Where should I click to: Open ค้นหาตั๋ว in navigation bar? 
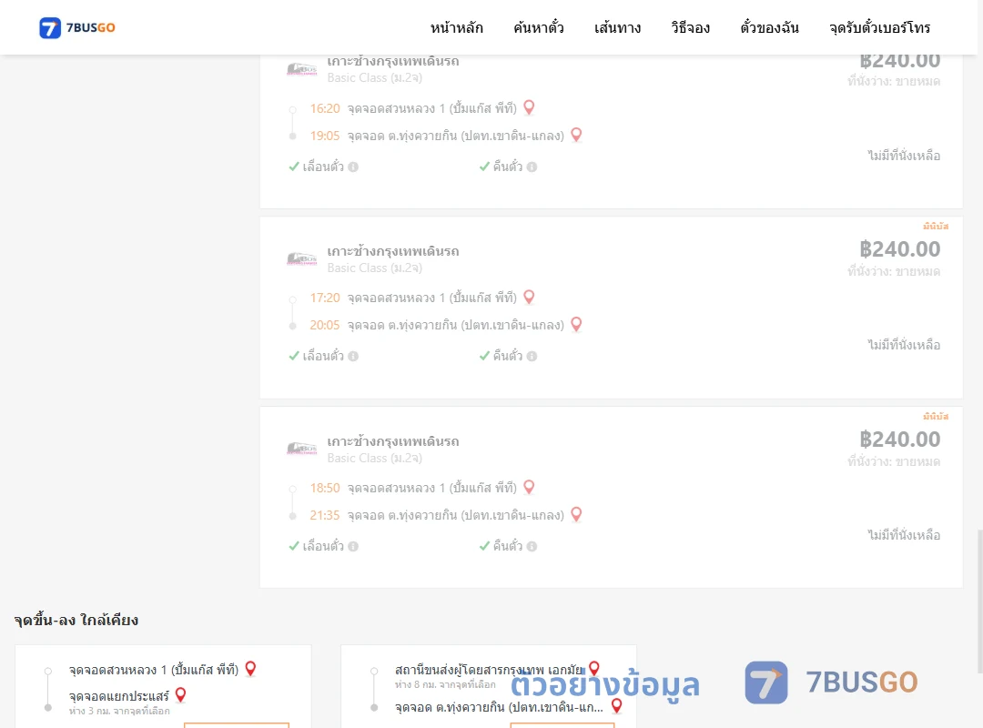539,27
